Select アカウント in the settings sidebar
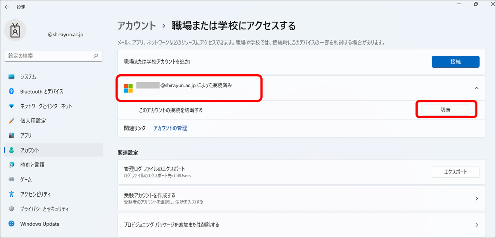The height and width of the screenshot is (238, 496). click(x=30, y=150)
